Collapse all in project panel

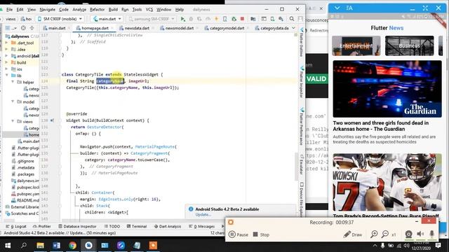pyautogui.click(x=32, y=28)
